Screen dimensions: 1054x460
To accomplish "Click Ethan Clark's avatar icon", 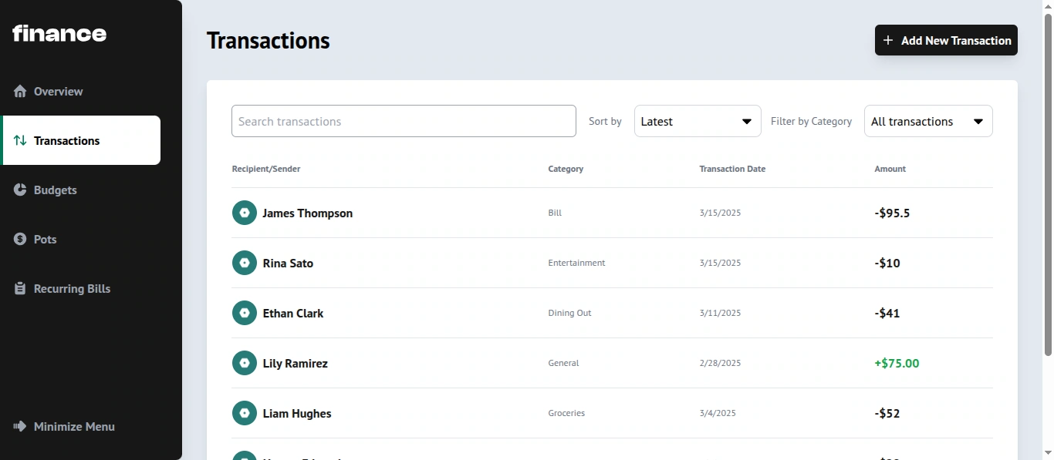I will click(245, 313).
